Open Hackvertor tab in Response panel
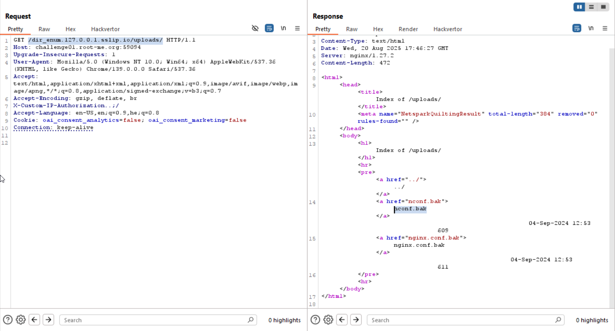Viewport: 615px width, 331px height. [448, 29]
